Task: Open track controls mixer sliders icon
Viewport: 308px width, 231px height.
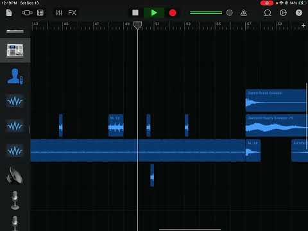Action: click(59, 13)
